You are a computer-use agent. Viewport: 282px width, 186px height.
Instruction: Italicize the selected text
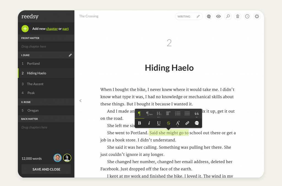point(149,123)
